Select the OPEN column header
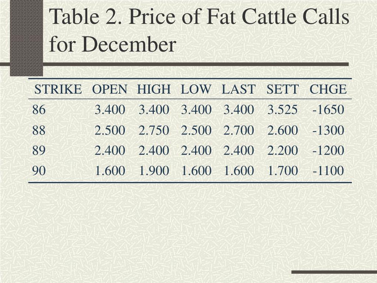The height and width of the screenshot is (283, 377). click(110, 89)
